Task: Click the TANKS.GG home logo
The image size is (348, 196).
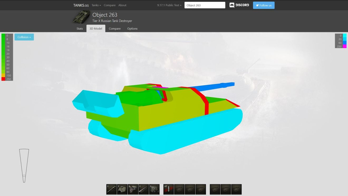Action: pyautogui.click(x=81, y=5)
